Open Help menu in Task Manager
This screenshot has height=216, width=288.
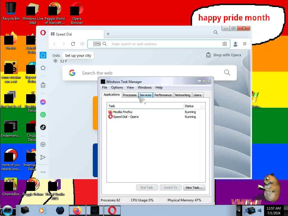pos(159,87)
